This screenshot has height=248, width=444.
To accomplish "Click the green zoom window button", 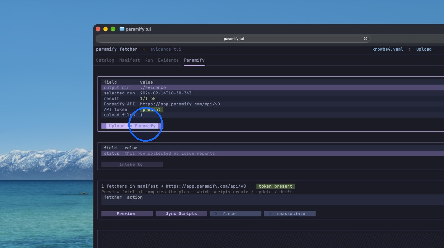I will pyautogui.click(x=113, y=29).
